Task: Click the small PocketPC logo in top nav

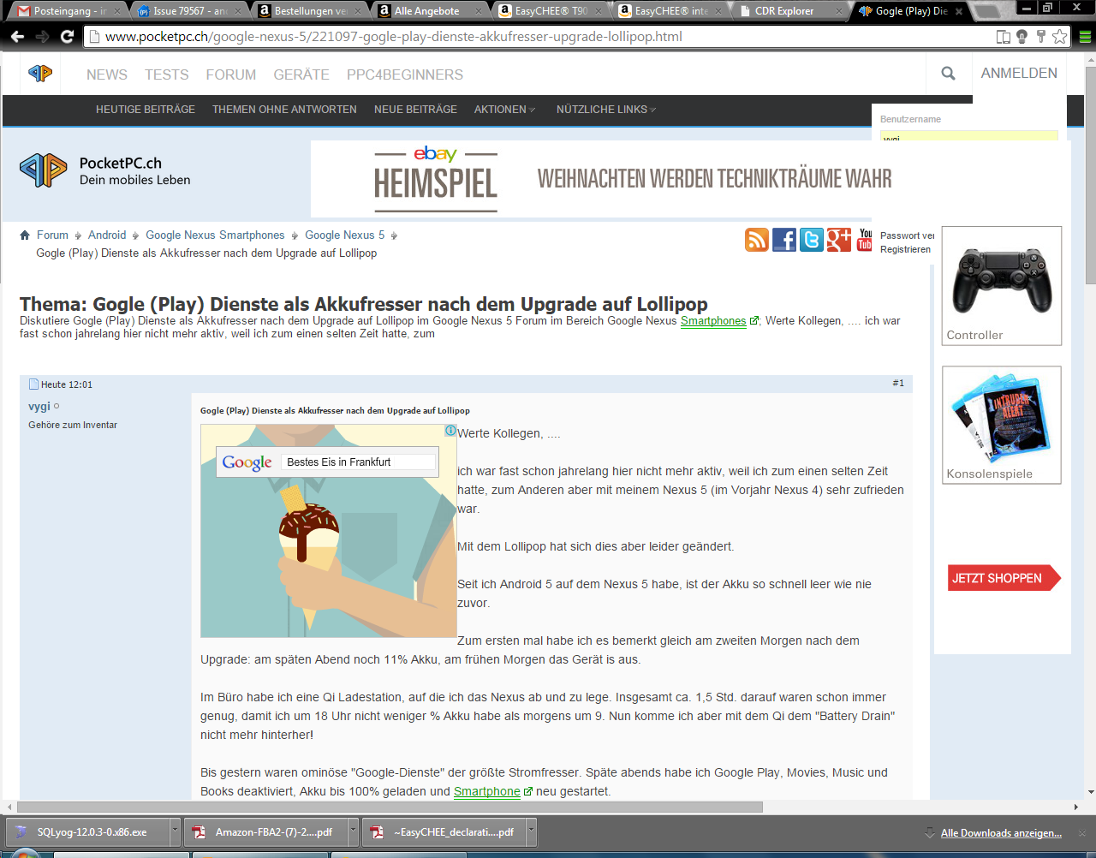Action: (x=40, y=74)
